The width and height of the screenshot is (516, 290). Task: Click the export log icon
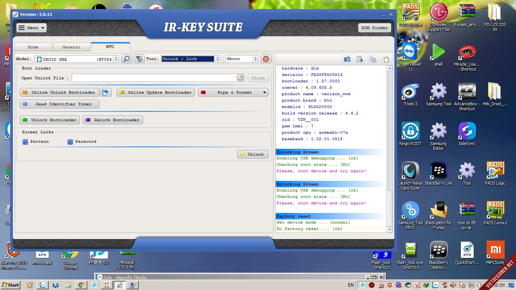(360, 59)
